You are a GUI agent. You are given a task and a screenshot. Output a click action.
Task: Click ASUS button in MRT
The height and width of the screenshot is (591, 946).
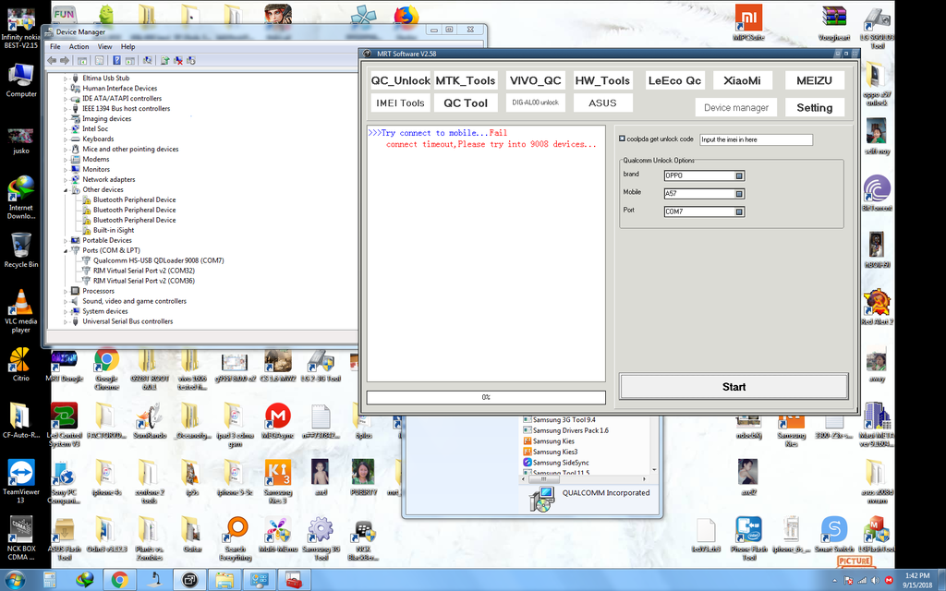pos(602,103)
